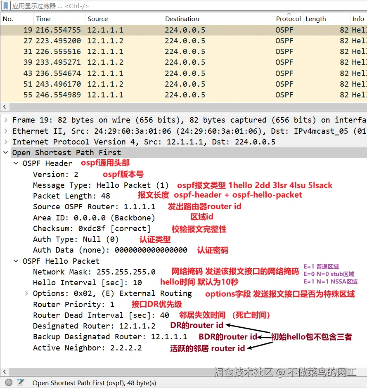The height and width of the screenshot is (388, 367).
Task: Click the display filter bookmark icon
Action: (x=5, y=6)
